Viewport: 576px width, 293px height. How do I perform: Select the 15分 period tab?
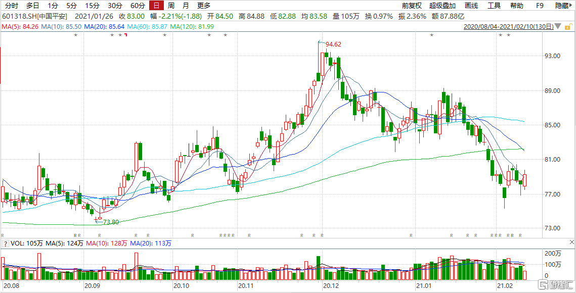pos(92,6)
